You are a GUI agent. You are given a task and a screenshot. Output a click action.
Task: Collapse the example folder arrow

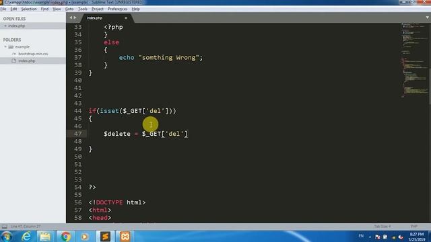(x=5, y=47)
